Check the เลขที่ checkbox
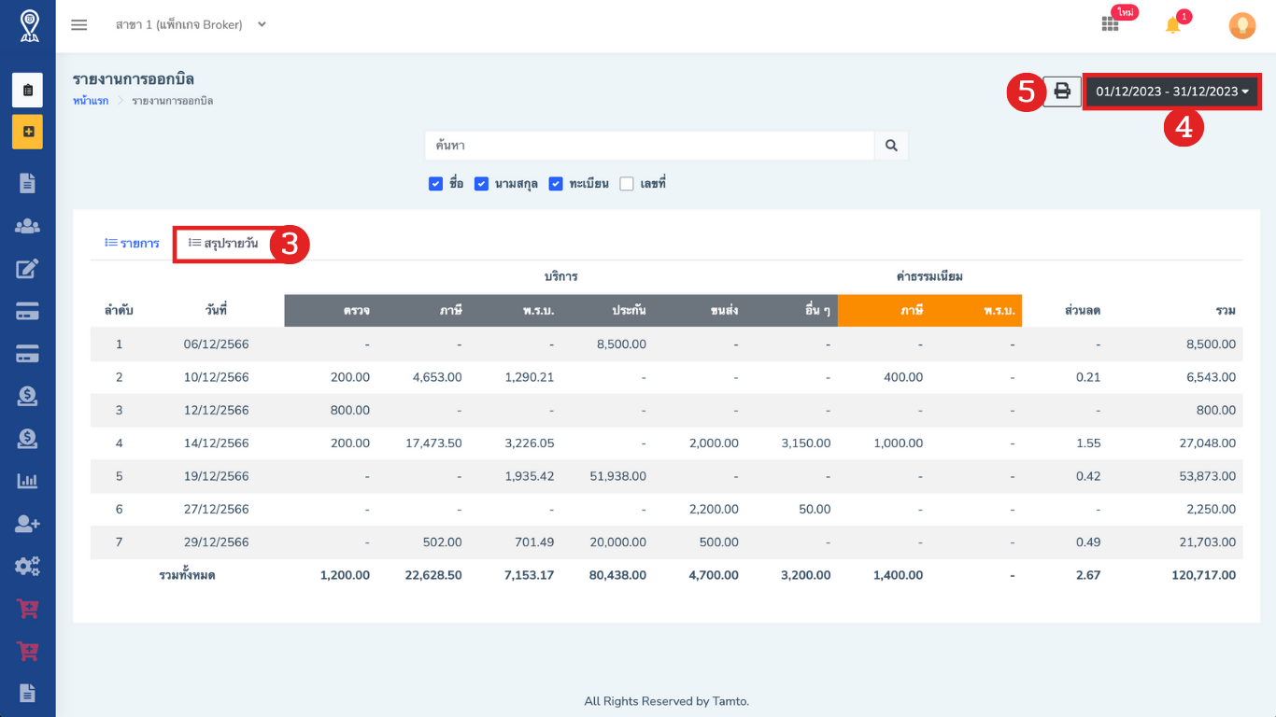Screen dimensions: 1276x717 tap(627, 184)
